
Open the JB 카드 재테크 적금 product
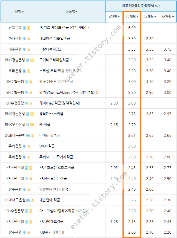[64, 28]
